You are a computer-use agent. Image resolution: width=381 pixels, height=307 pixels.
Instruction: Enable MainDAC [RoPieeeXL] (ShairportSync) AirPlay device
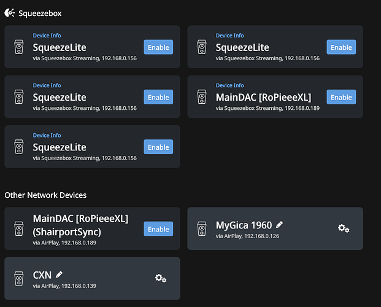(x=158, y=228)
